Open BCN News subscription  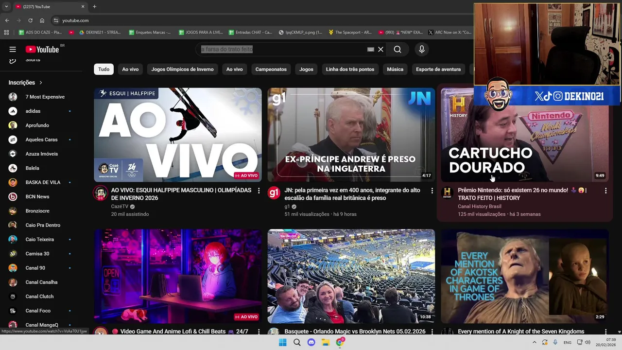[x=41, y=197]
